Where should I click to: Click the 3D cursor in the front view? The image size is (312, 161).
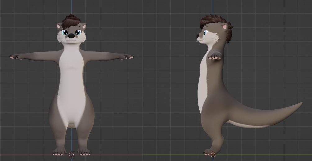tap(71, 155)
